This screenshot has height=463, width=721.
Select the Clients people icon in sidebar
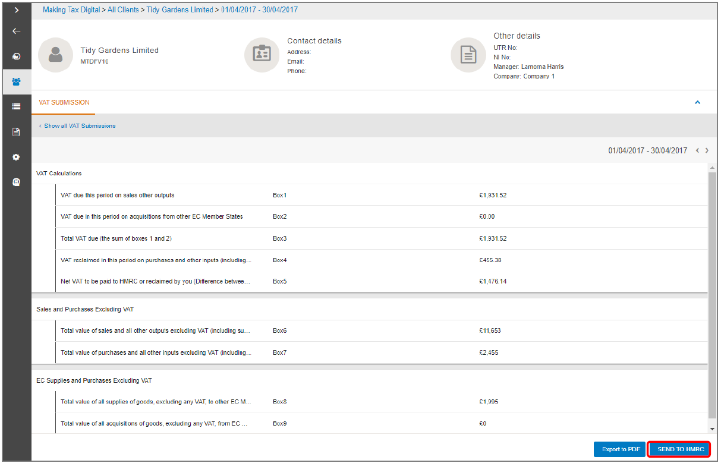coord(17,81)
